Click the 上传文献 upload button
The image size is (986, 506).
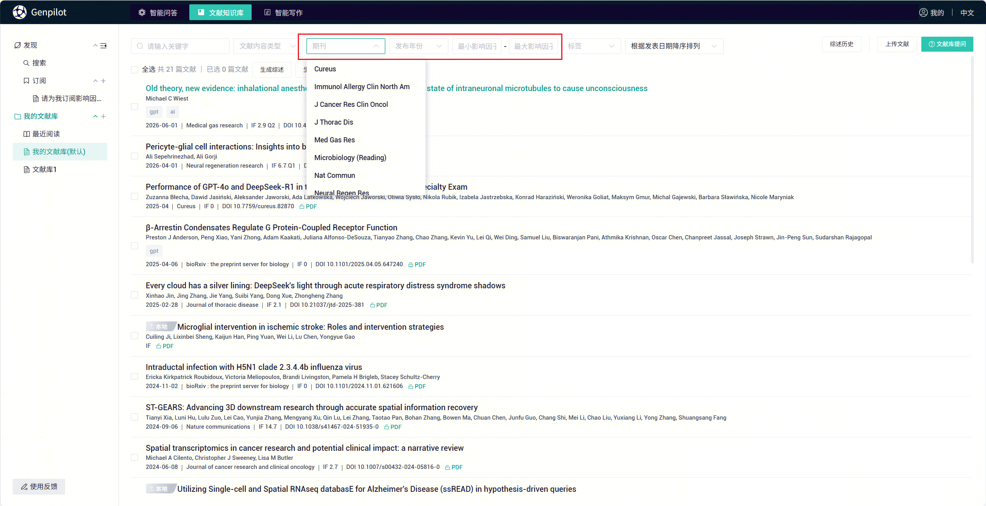click(x=896, y=44)
